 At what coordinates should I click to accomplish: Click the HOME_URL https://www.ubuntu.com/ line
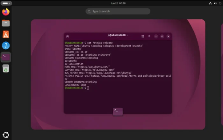(87, 67)
